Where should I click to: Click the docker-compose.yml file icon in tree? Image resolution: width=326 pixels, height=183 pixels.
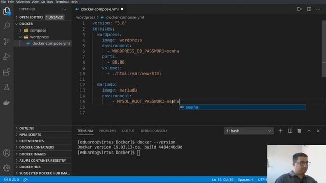pos(29,43)
